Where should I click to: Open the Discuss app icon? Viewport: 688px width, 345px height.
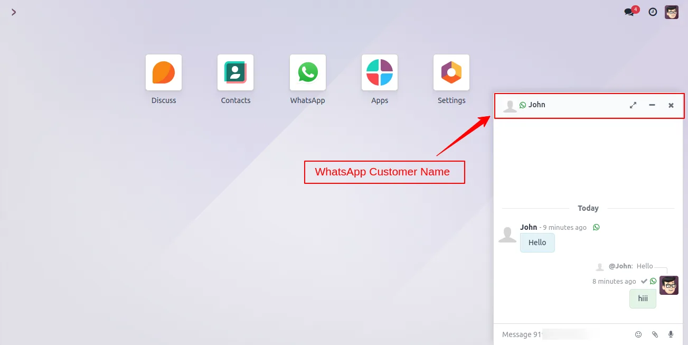click(164, 72)
